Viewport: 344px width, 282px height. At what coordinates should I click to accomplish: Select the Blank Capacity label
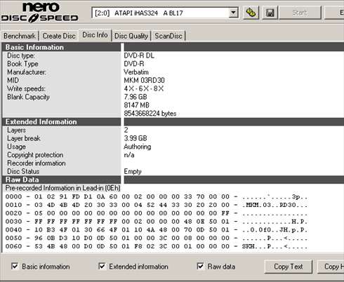pyautogui.click(x=28, y=97)
